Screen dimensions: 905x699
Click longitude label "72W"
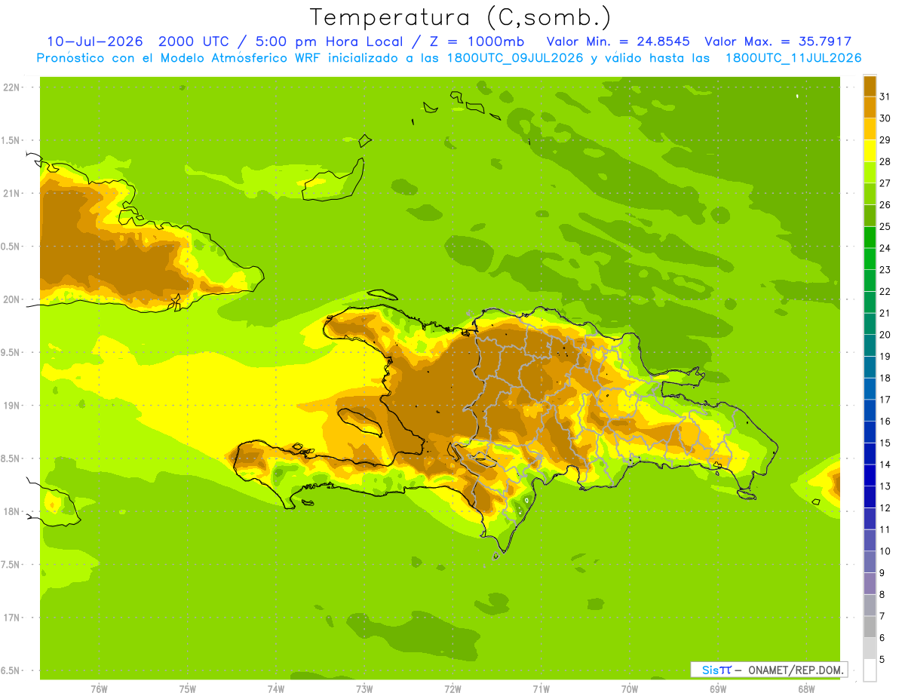click(453, 688)
